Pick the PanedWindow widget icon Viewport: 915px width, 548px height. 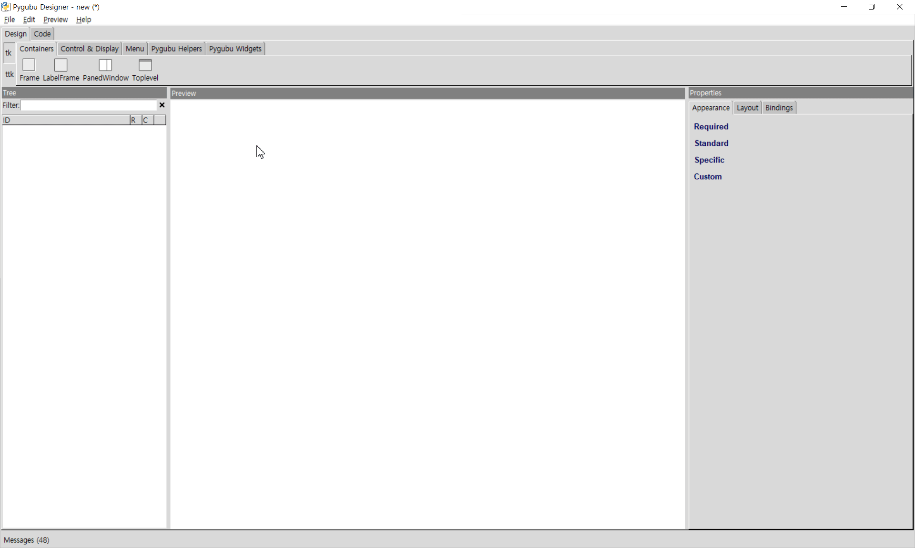105,70
